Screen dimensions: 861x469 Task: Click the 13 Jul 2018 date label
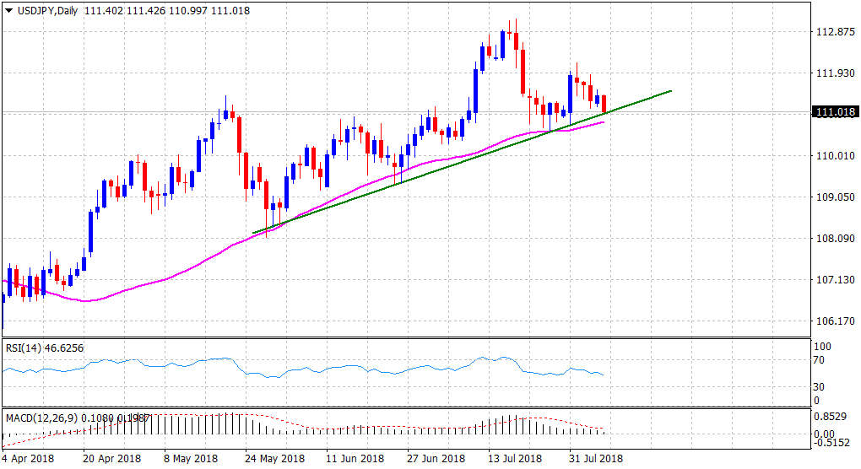tap(513, 459)
